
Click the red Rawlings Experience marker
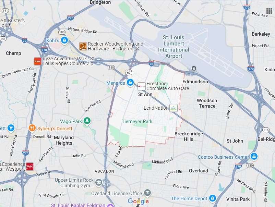click(30, 167)
